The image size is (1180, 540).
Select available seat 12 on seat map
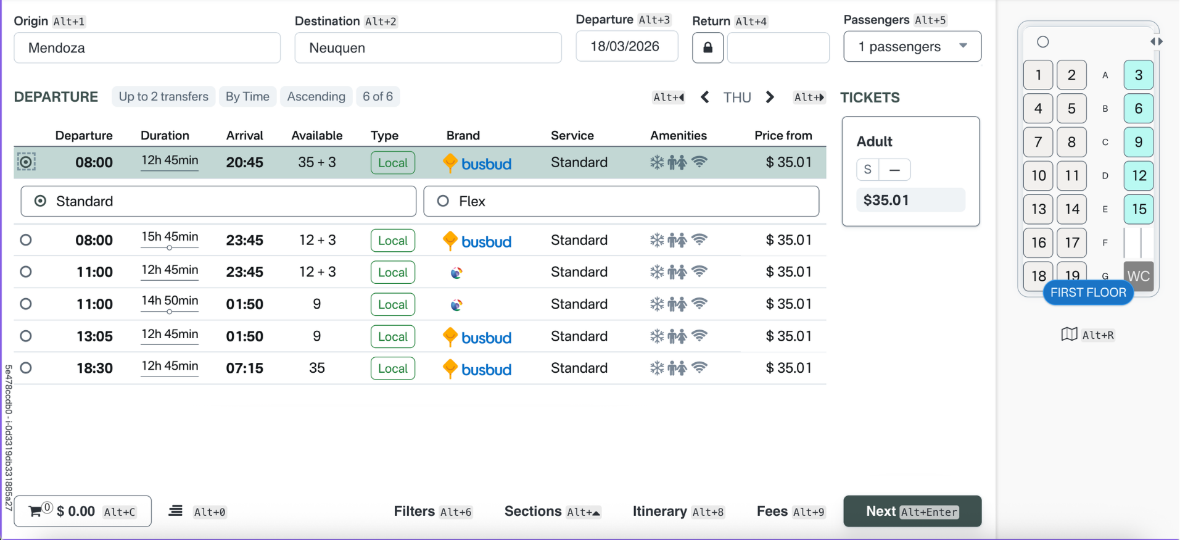[x=1138, y=175]
